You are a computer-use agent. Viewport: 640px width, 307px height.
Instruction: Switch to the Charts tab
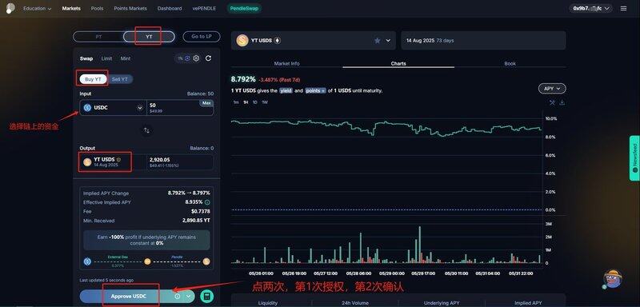click(398, 64)
